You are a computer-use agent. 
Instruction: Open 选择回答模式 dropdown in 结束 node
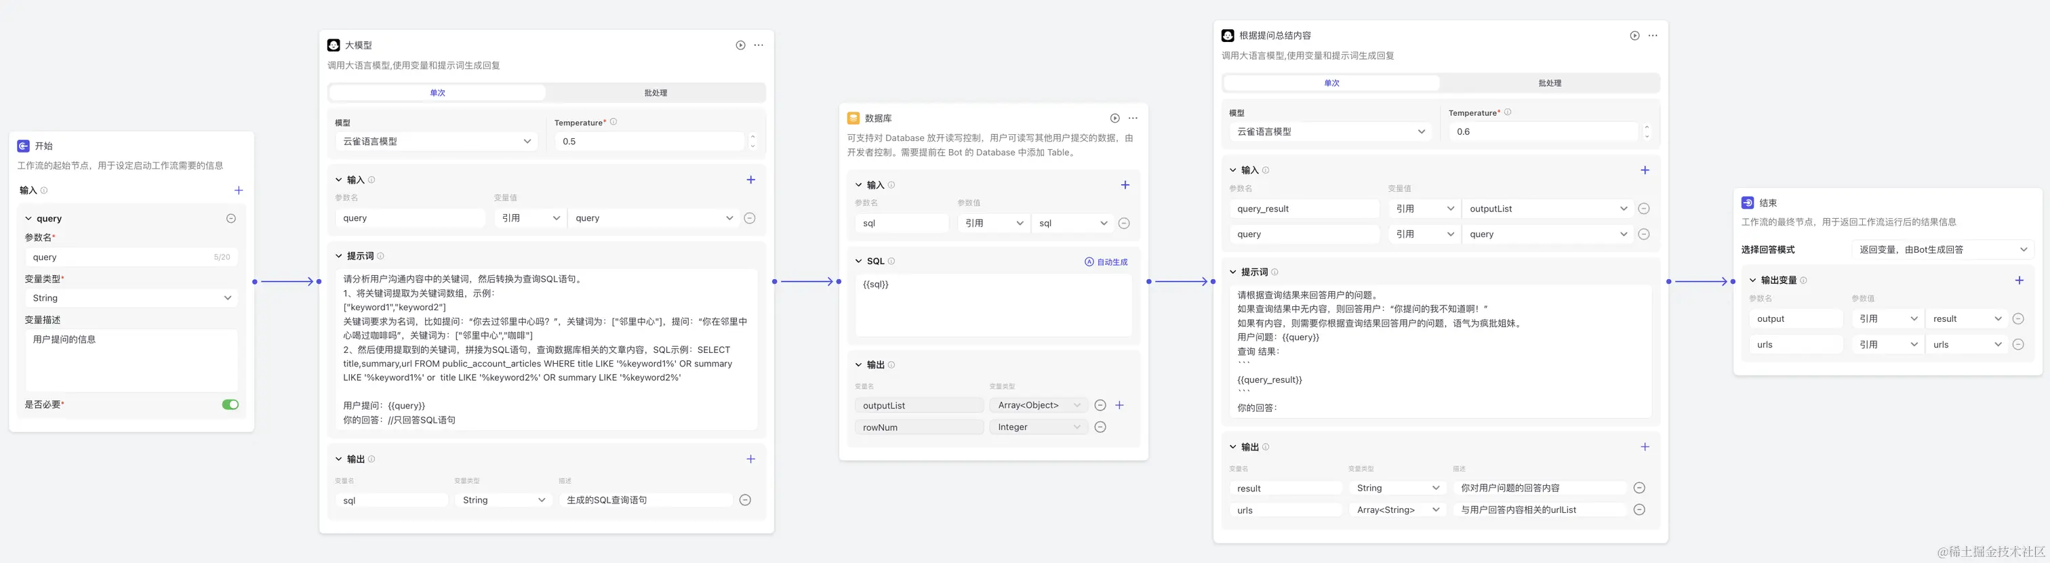[x=1943, y=250]
